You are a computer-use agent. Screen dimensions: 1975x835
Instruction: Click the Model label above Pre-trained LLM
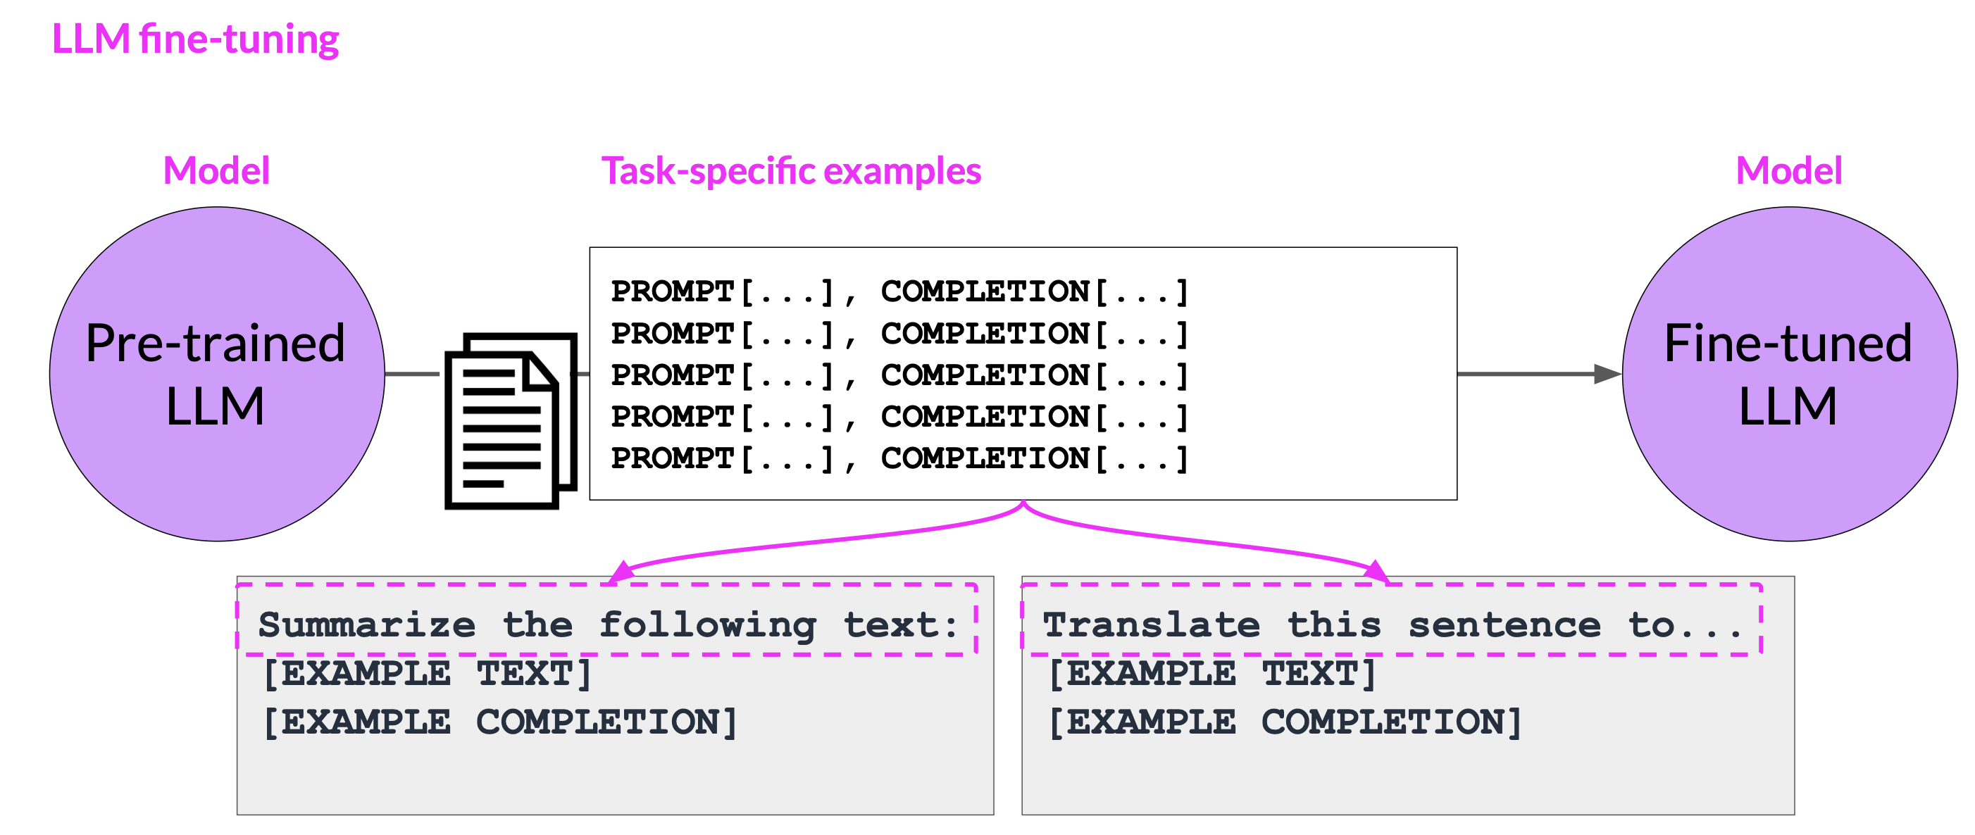click(x=216, y=170)
